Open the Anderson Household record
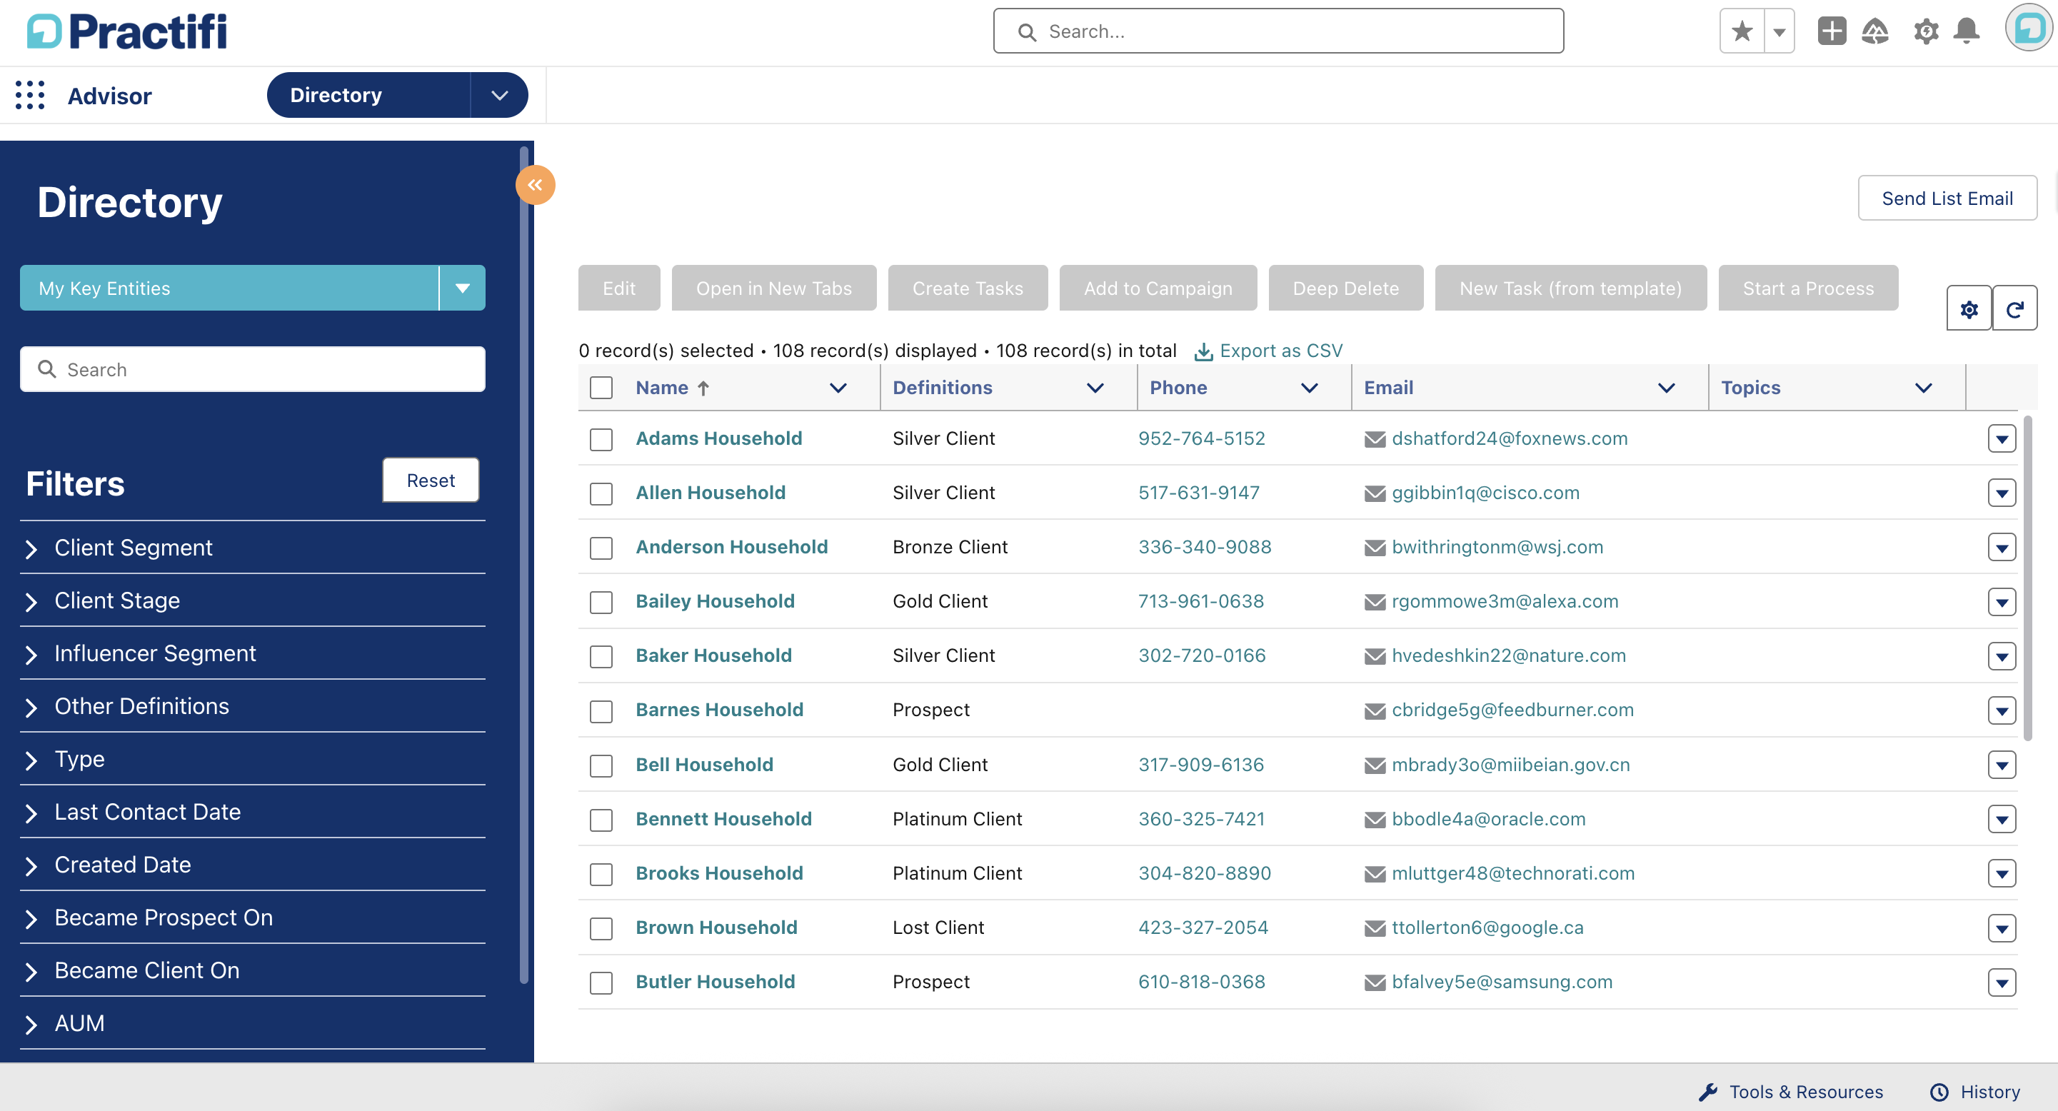 tap(732, 548)
